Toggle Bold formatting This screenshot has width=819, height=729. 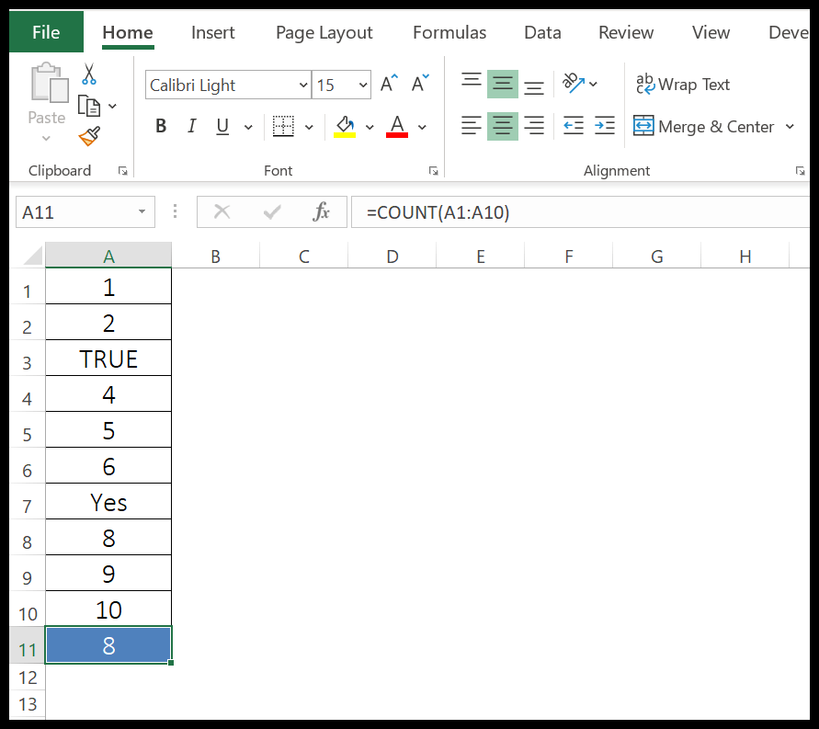(x=161, y=126)
